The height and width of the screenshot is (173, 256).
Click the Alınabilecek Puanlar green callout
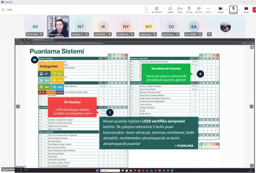[x=166, y=74]
